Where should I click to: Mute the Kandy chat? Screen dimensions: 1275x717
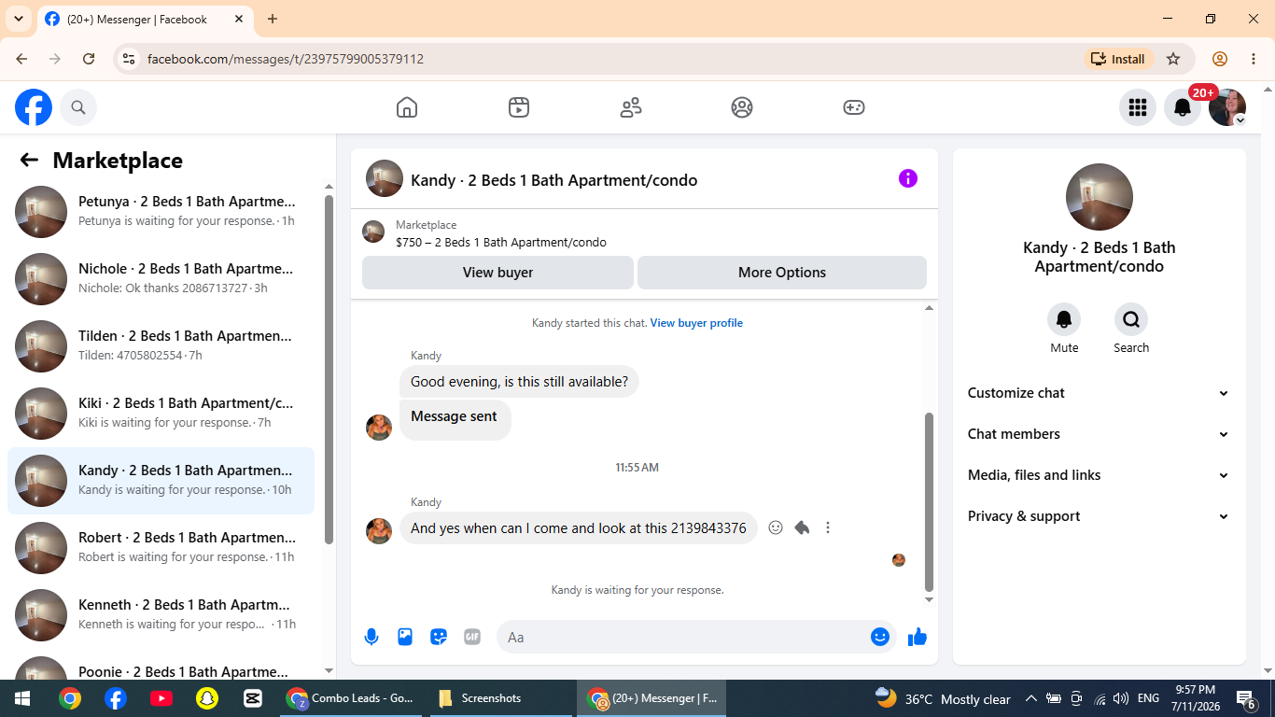[x=1064, y=320]
